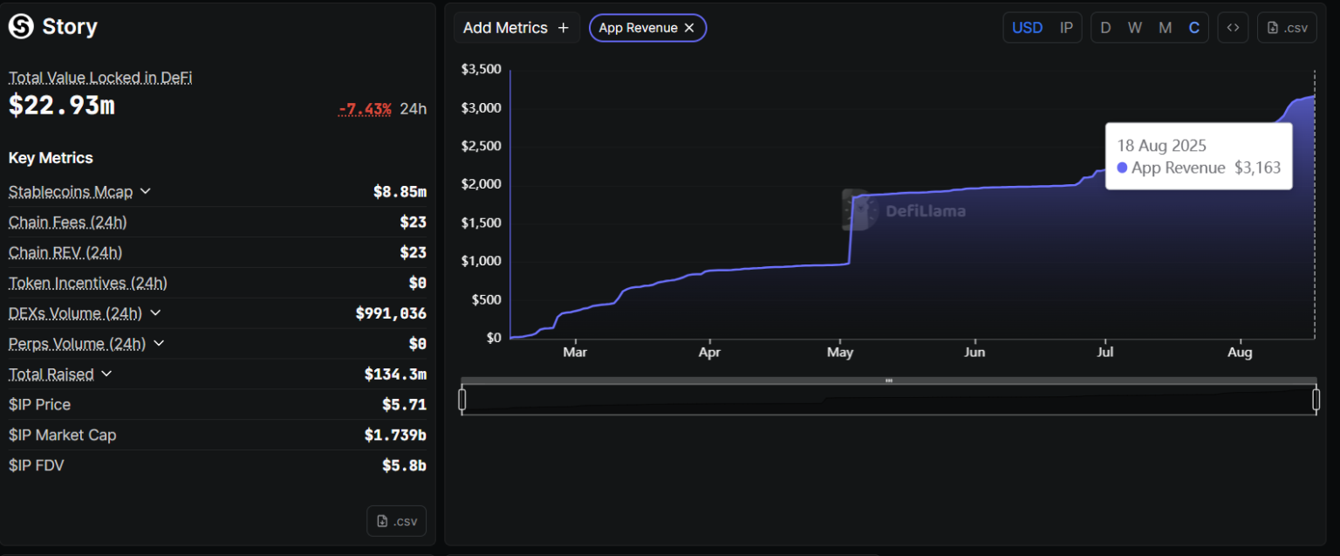Click left handle of time range slider

(x=462, y=400)
